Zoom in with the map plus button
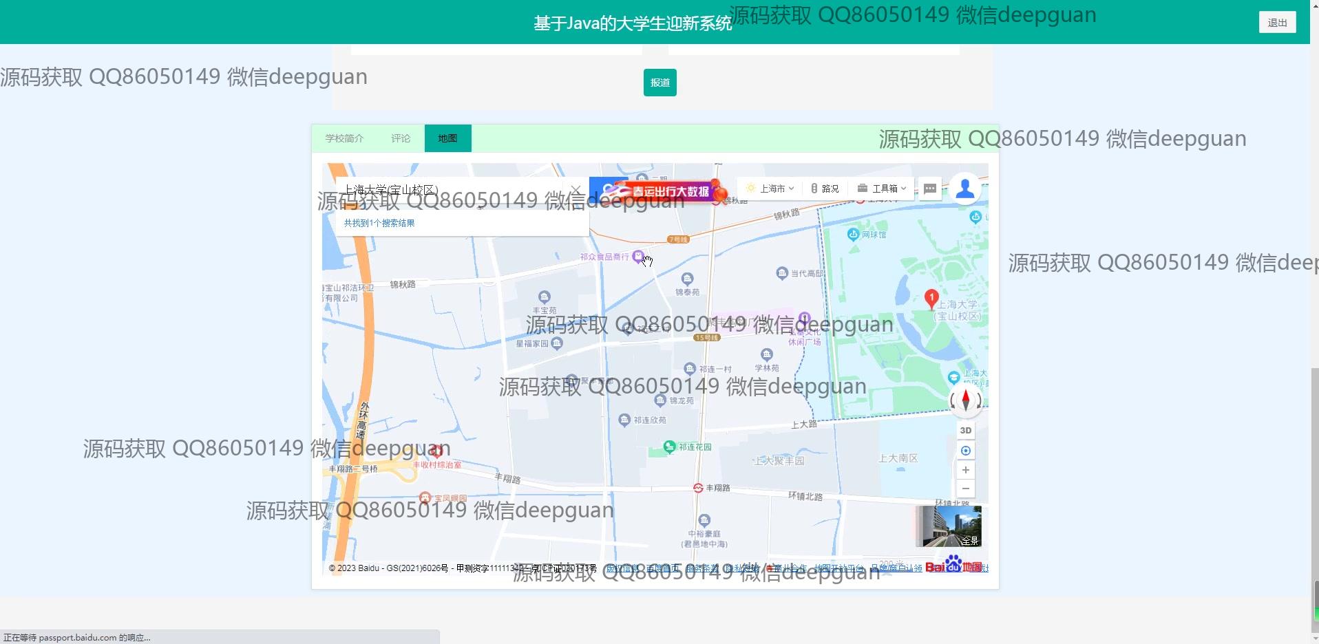Viewport: 1319px width, 644px height. pos(965,470)
